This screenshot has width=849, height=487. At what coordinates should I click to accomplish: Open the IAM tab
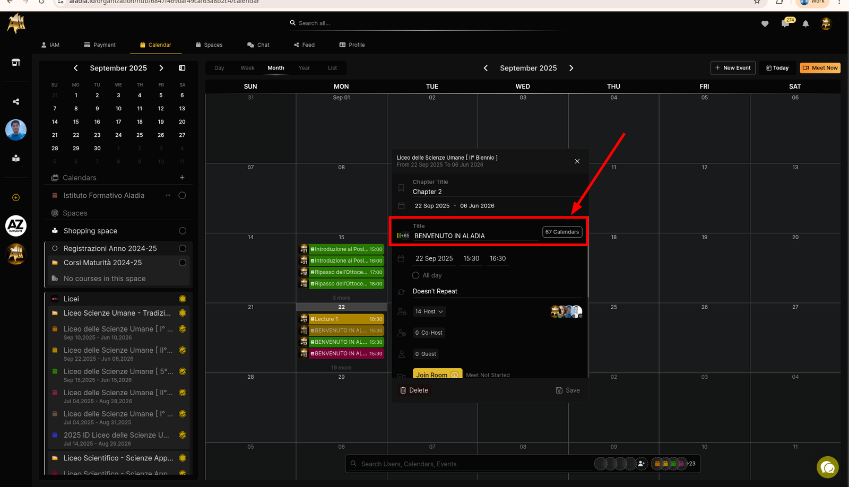[50, 45]
